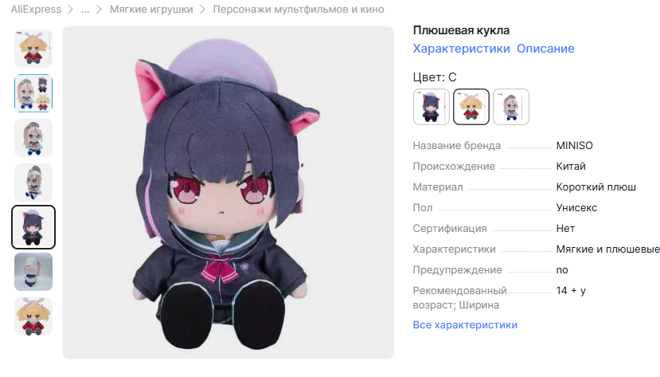Select thumbnail showing three dolls together
Viewport: 660px width, 377px height.
click(33, 93)
